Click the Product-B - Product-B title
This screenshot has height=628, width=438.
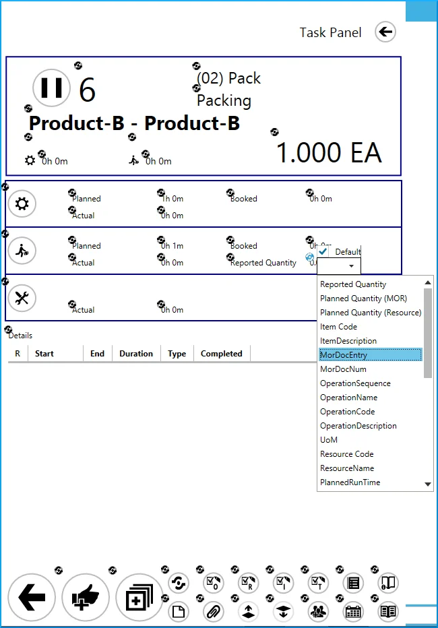click(x=135, y=123)
